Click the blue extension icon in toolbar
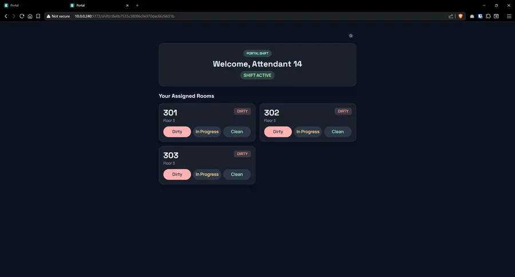The height and width of the screenshot is (277, 515). [x=480, y=16]
